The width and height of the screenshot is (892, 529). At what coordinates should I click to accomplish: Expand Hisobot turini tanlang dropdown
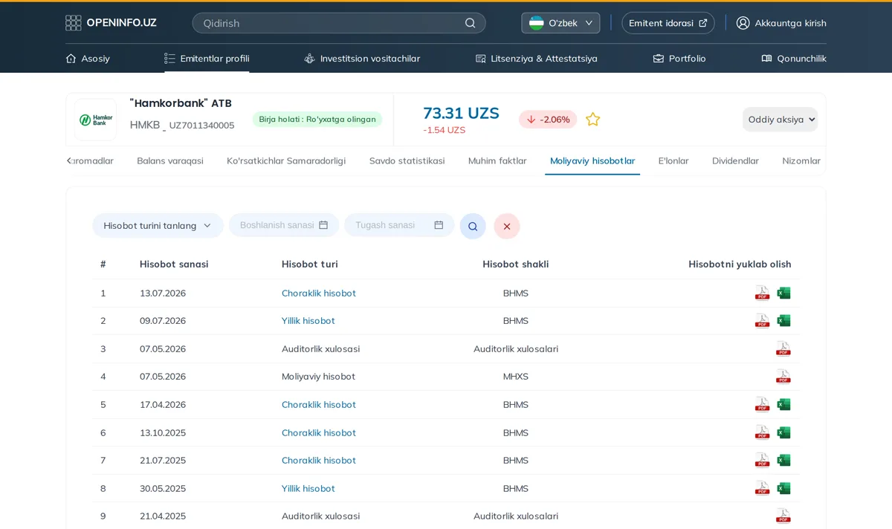[x=158, y=225]
